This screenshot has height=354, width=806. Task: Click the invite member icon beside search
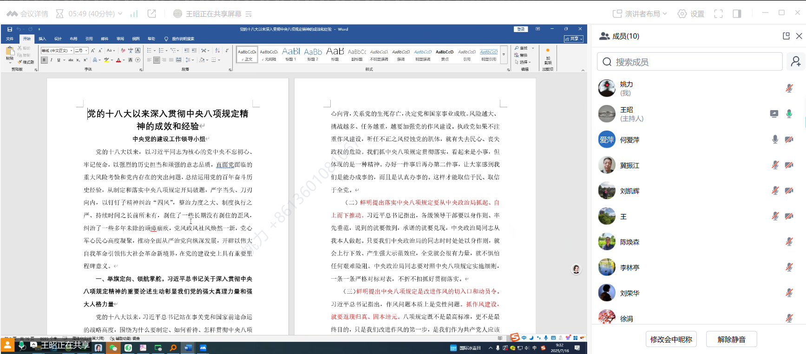(x=796, y=62)
